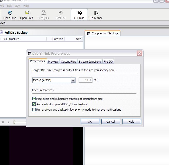Click the Full Disc Backup heading
This screenshot has height=165, width=169.
16,33
